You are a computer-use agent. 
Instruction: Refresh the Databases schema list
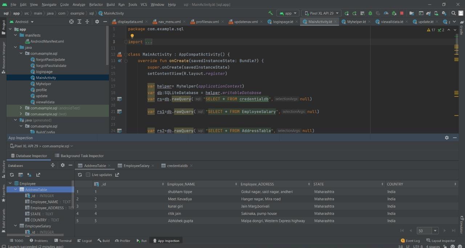tap(12, 175)
